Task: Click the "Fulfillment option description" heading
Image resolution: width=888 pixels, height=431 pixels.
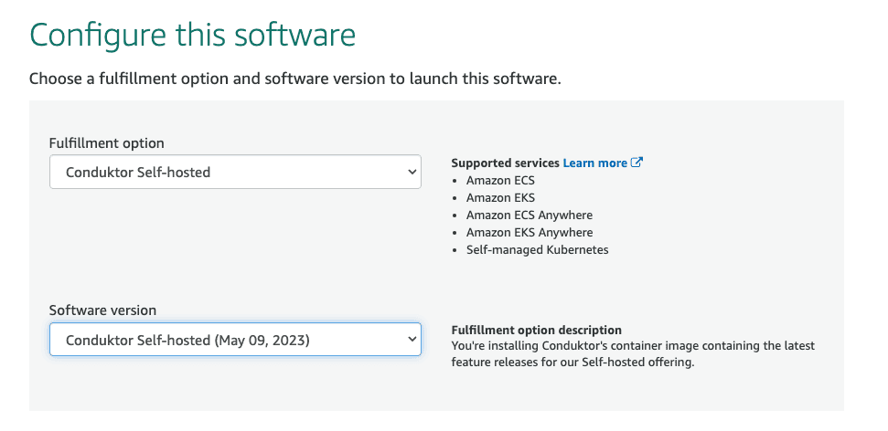Action: coord(536,330)
